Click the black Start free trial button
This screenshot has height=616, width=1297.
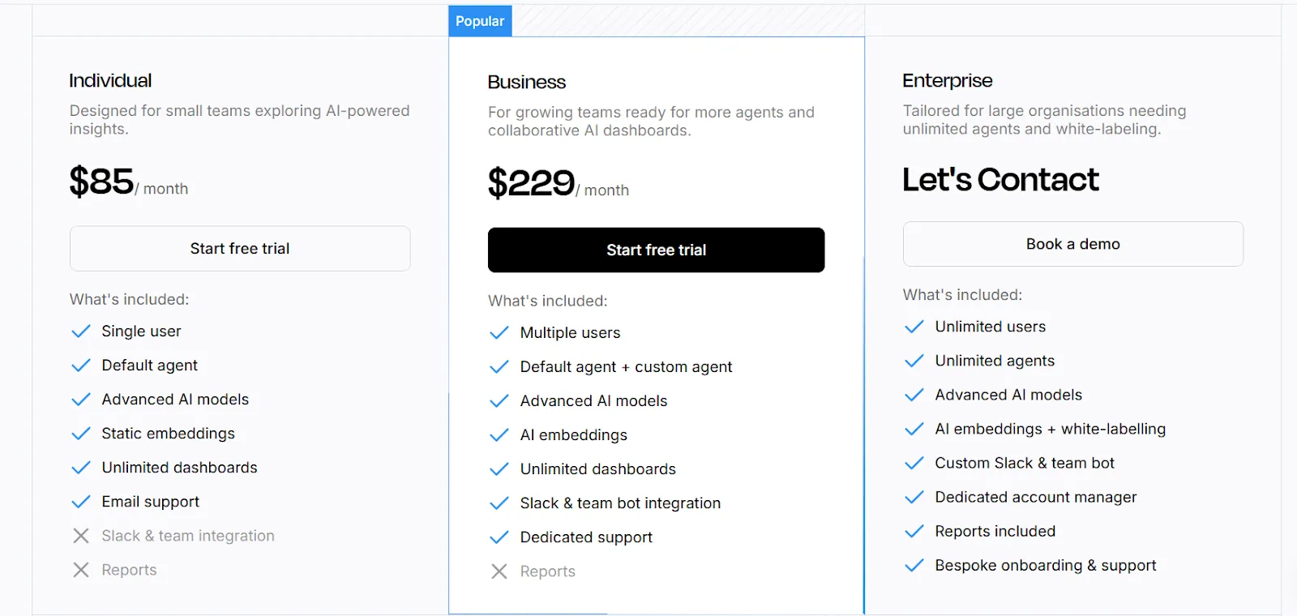[x=656, y=250]
